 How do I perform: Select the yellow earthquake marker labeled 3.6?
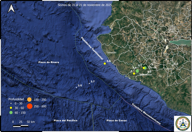tap(105, 64)
